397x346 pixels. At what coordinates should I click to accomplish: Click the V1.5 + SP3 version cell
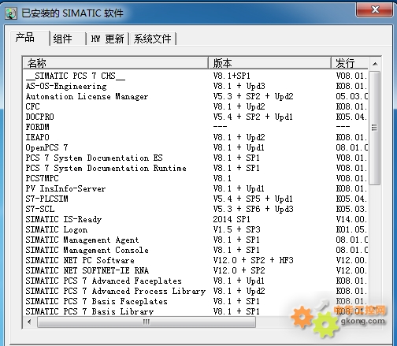236,229
